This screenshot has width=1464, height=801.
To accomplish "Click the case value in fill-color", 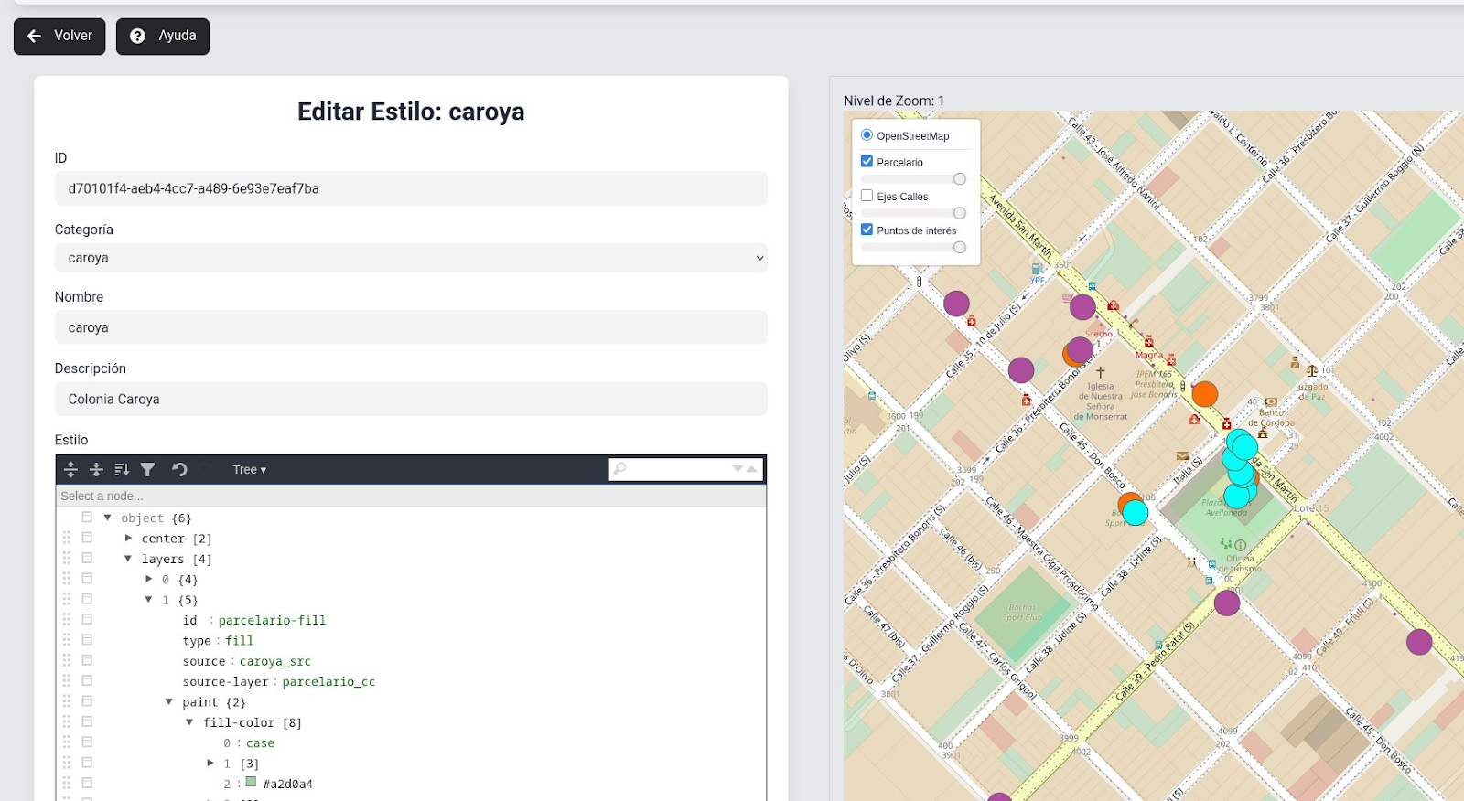I will 260,742.
